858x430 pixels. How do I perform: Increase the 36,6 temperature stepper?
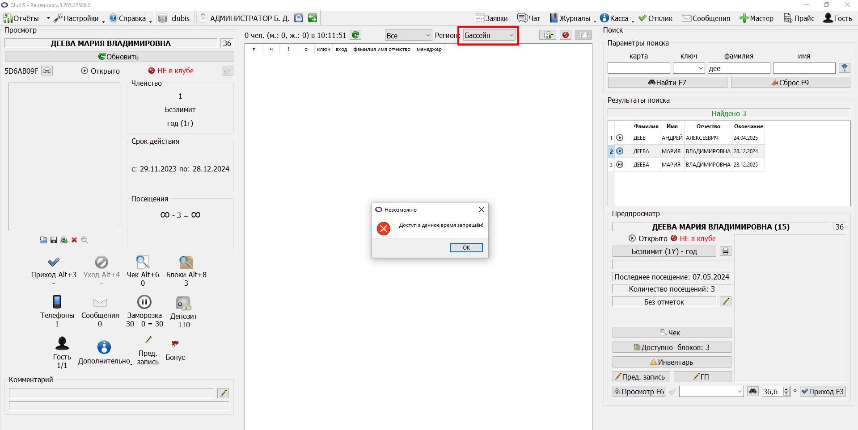[787, 389]
